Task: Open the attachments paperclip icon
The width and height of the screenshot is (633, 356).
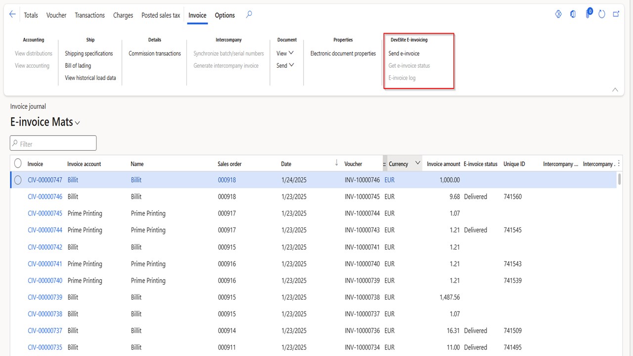Action: coord(588,14)
